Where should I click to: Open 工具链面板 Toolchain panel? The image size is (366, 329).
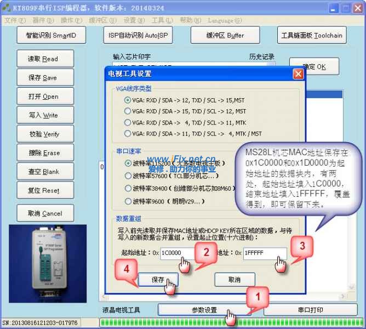(311, 36)
